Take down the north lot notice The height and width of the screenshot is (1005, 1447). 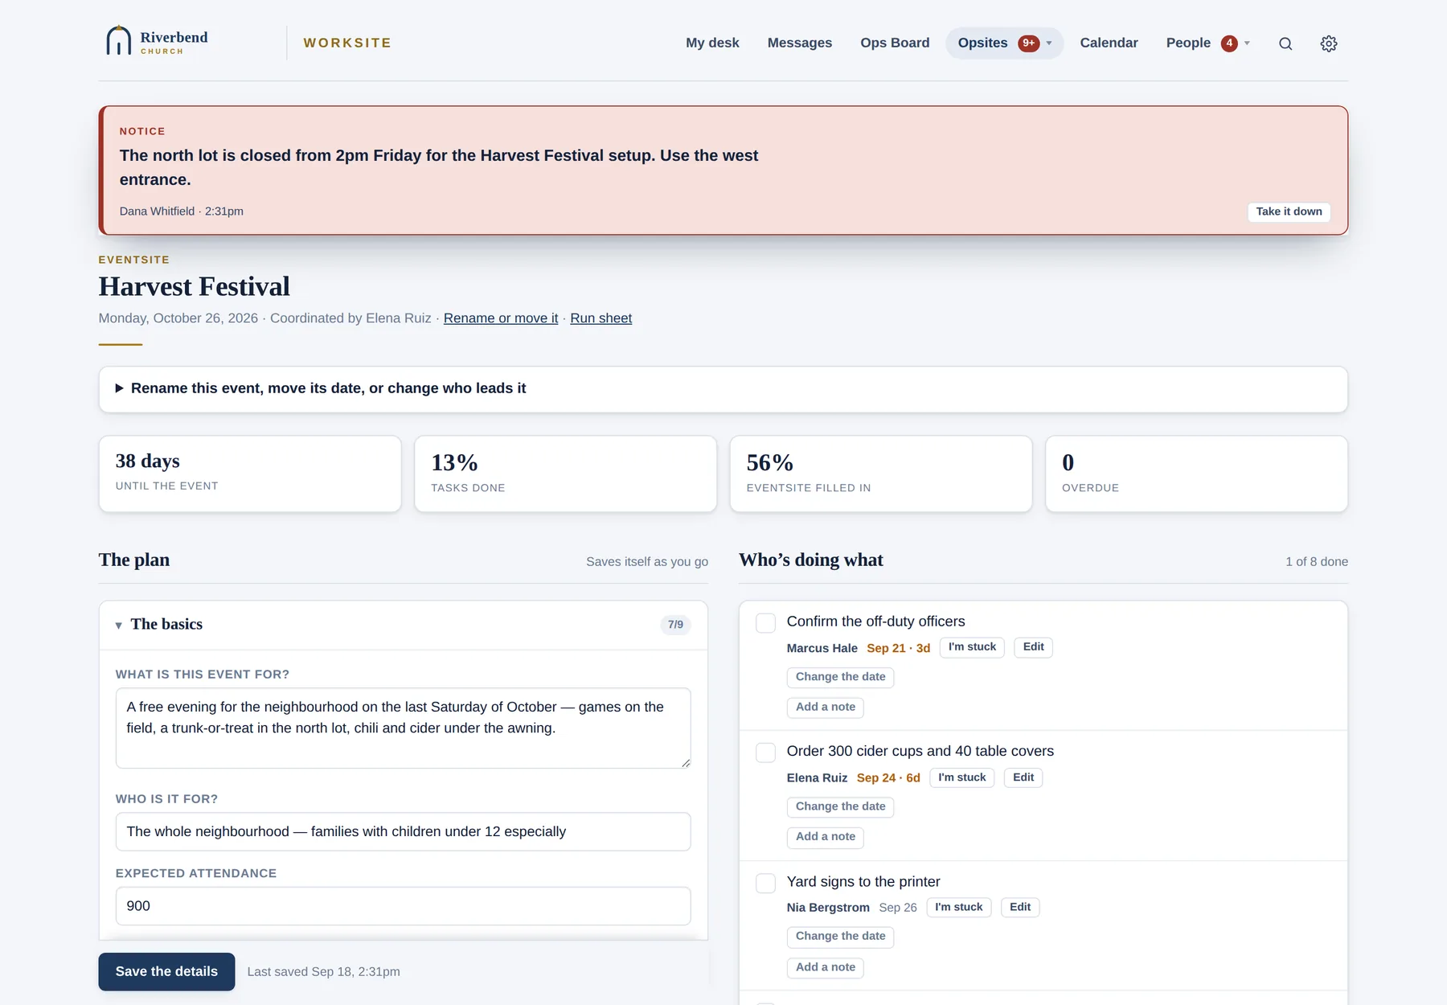[x=1289, y=211]
